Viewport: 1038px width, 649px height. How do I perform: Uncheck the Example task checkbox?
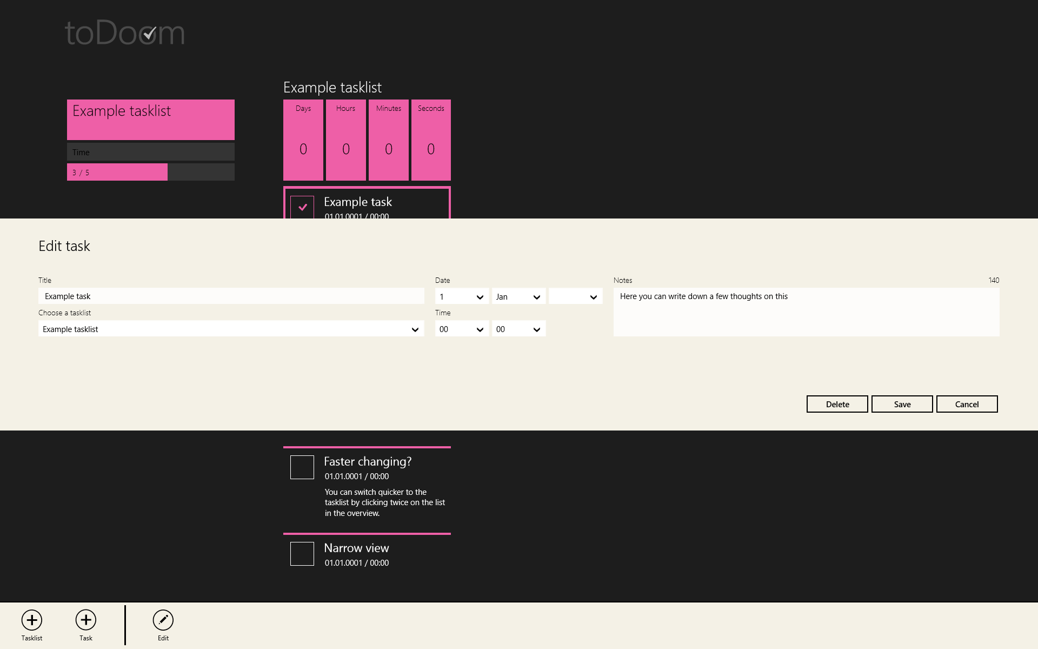point(302,207)
